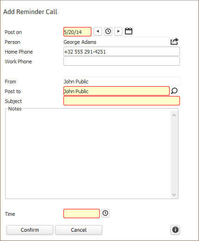Viewport: 199px width, 241px height.
Task: Click into the empty Work Phone field
Action: click(122, 61)
